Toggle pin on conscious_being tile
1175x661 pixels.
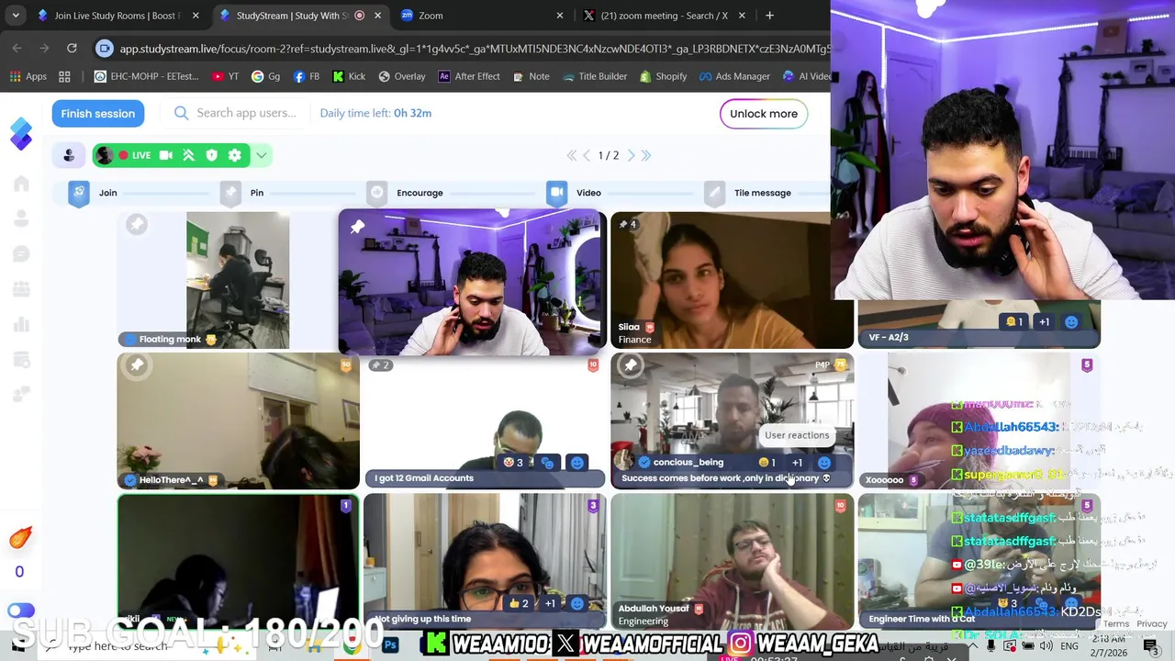(x=630, y=365)
